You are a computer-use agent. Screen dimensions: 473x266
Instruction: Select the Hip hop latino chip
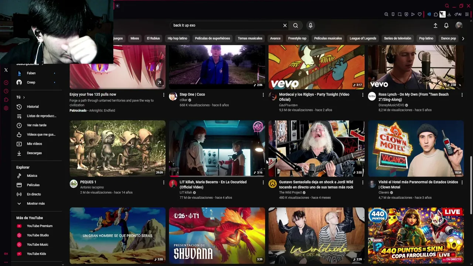(177, 38)
